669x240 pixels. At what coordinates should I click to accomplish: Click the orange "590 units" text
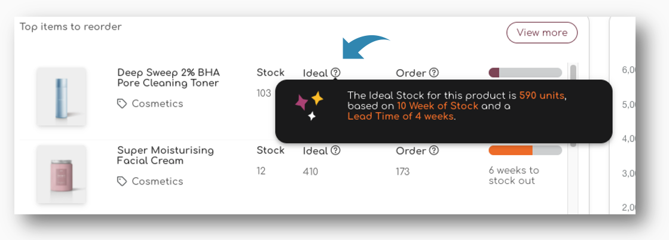coord(542,96)
